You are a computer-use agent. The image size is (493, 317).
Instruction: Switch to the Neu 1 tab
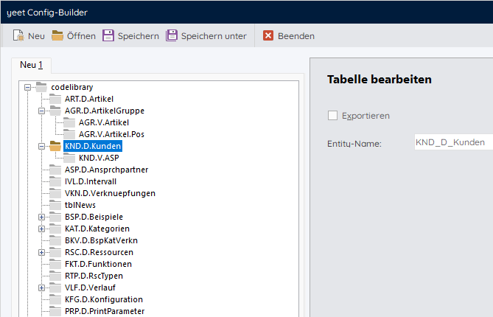pyautogui.click(x=32, y=65)
